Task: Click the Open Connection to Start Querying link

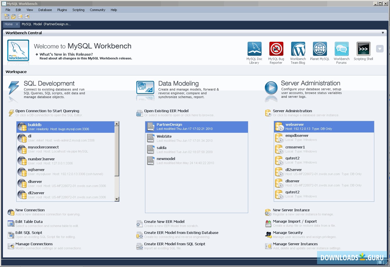Action: coord(47,111)
